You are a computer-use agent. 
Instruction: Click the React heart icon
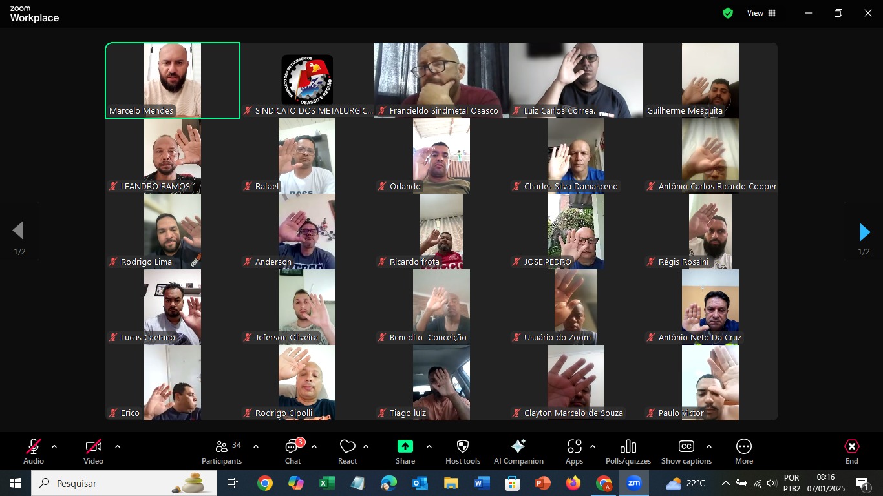(x=348, y=451)
